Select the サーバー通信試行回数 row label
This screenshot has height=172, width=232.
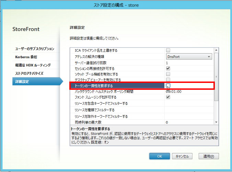tap(91, 63)
